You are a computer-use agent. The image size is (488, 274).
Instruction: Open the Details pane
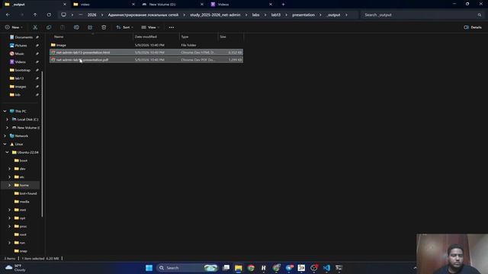click(473, 27)
